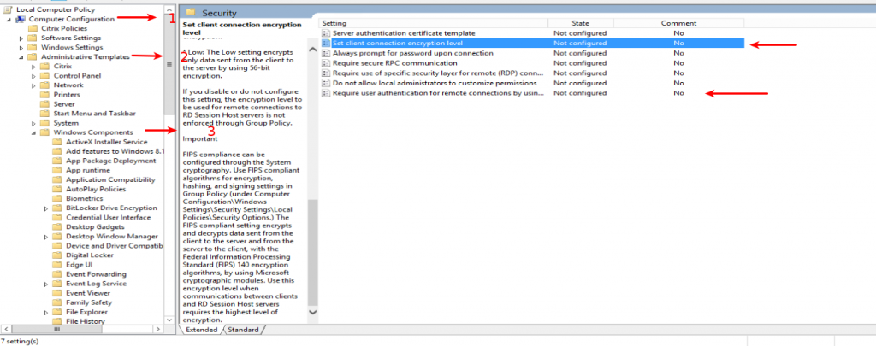This screenshot has height=346, width=876.
Task: Expand the Citrix node under Administrative Templates
Action: coord(33,67)
